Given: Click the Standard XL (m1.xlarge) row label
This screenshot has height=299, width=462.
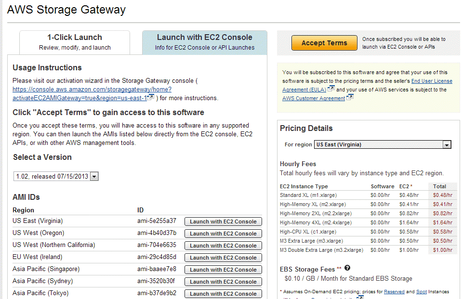Looking at the screenshot, I should pos(308,195).
